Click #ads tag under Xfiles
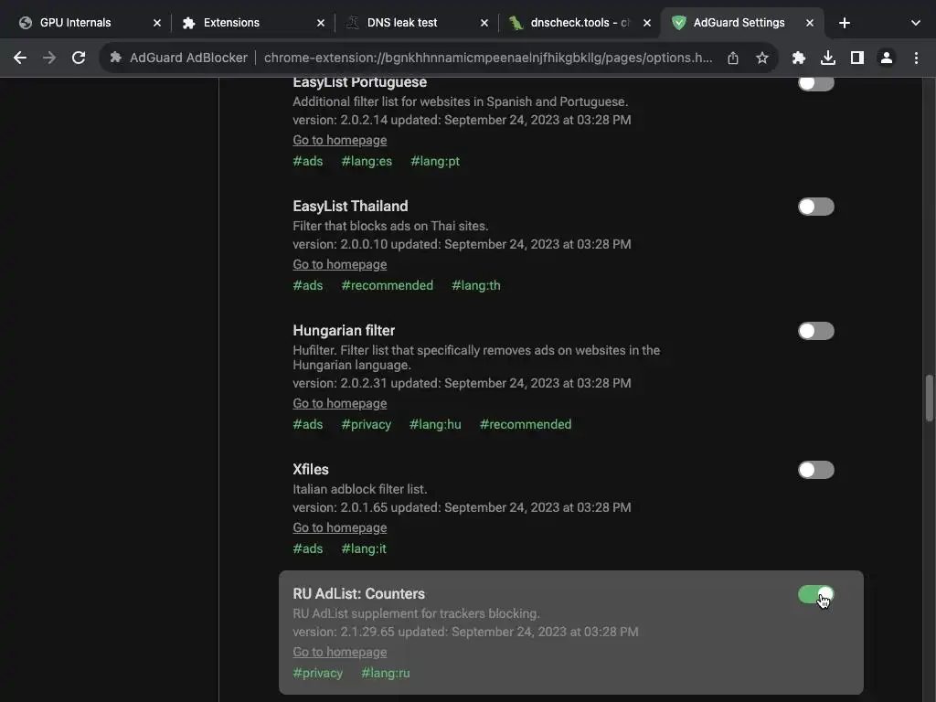The image size is (936, 702). (308, 548)
